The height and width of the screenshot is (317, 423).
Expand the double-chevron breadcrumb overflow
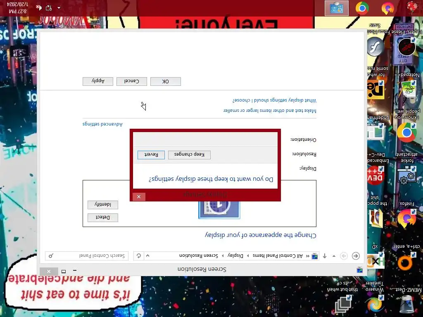[307, 256]
